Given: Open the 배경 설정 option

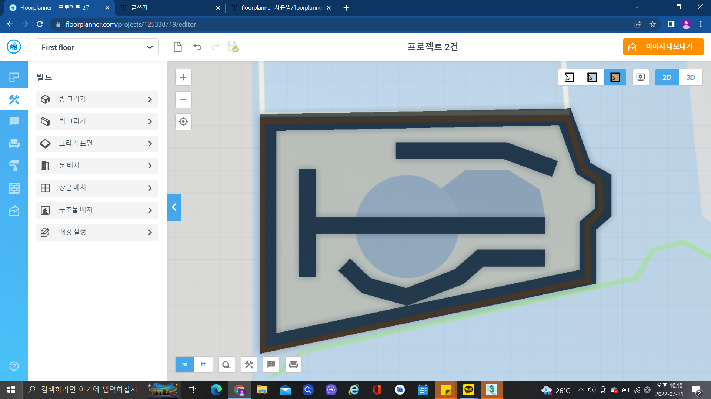Looking at the screenshot, I should click(x=97, y=232).
